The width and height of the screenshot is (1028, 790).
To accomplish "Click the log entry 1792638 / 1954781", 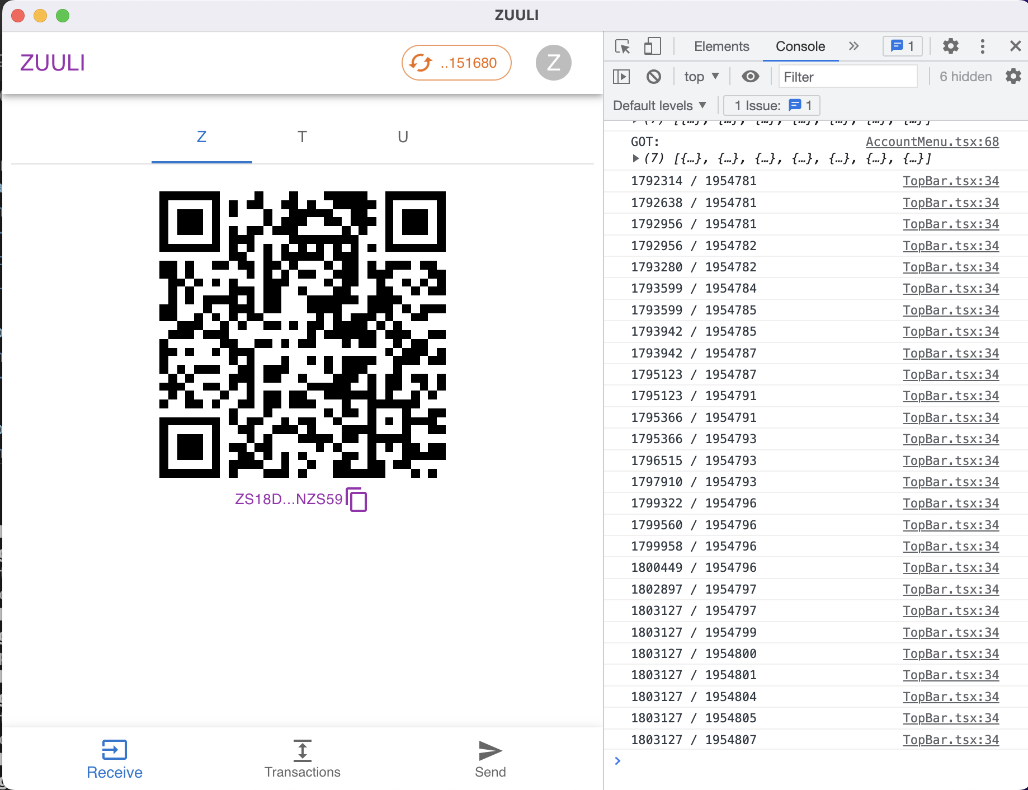I will point(694,203).
